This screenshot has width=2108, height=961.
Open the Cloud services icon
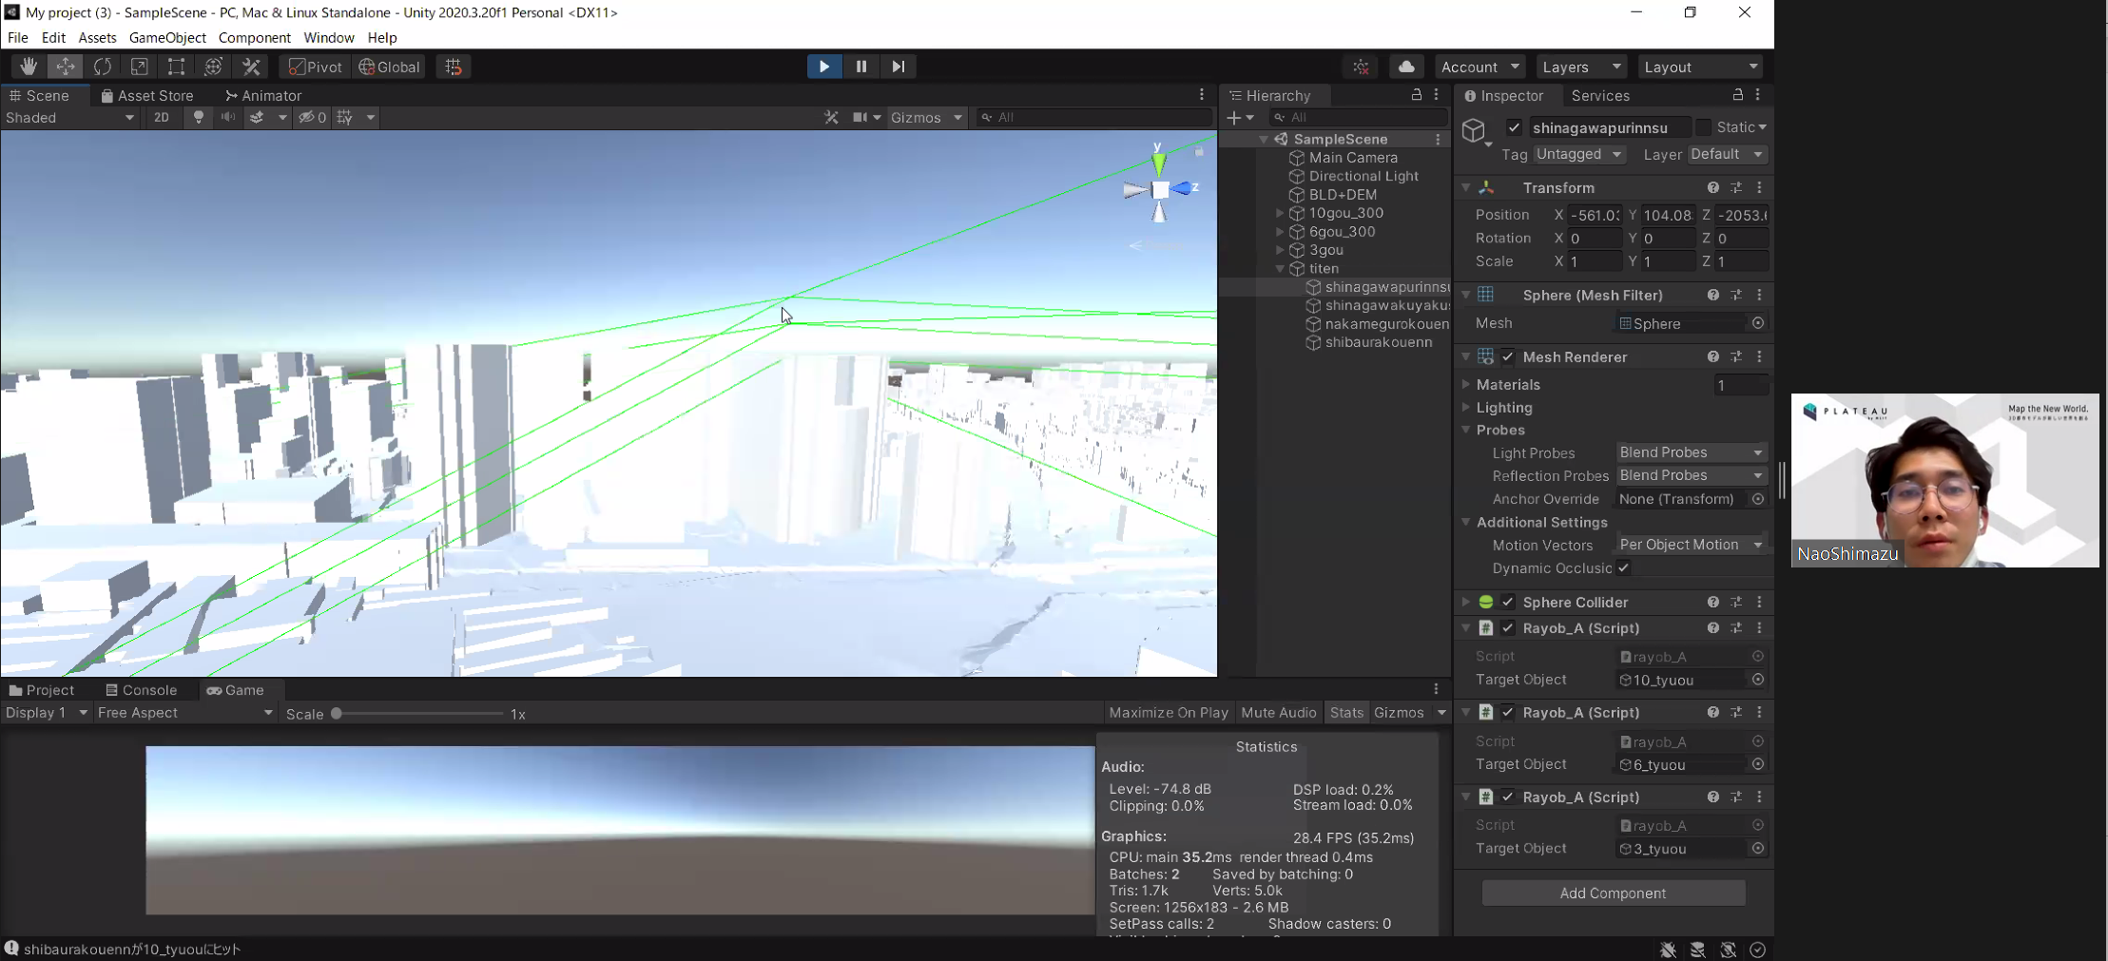tap(1406, 67)
